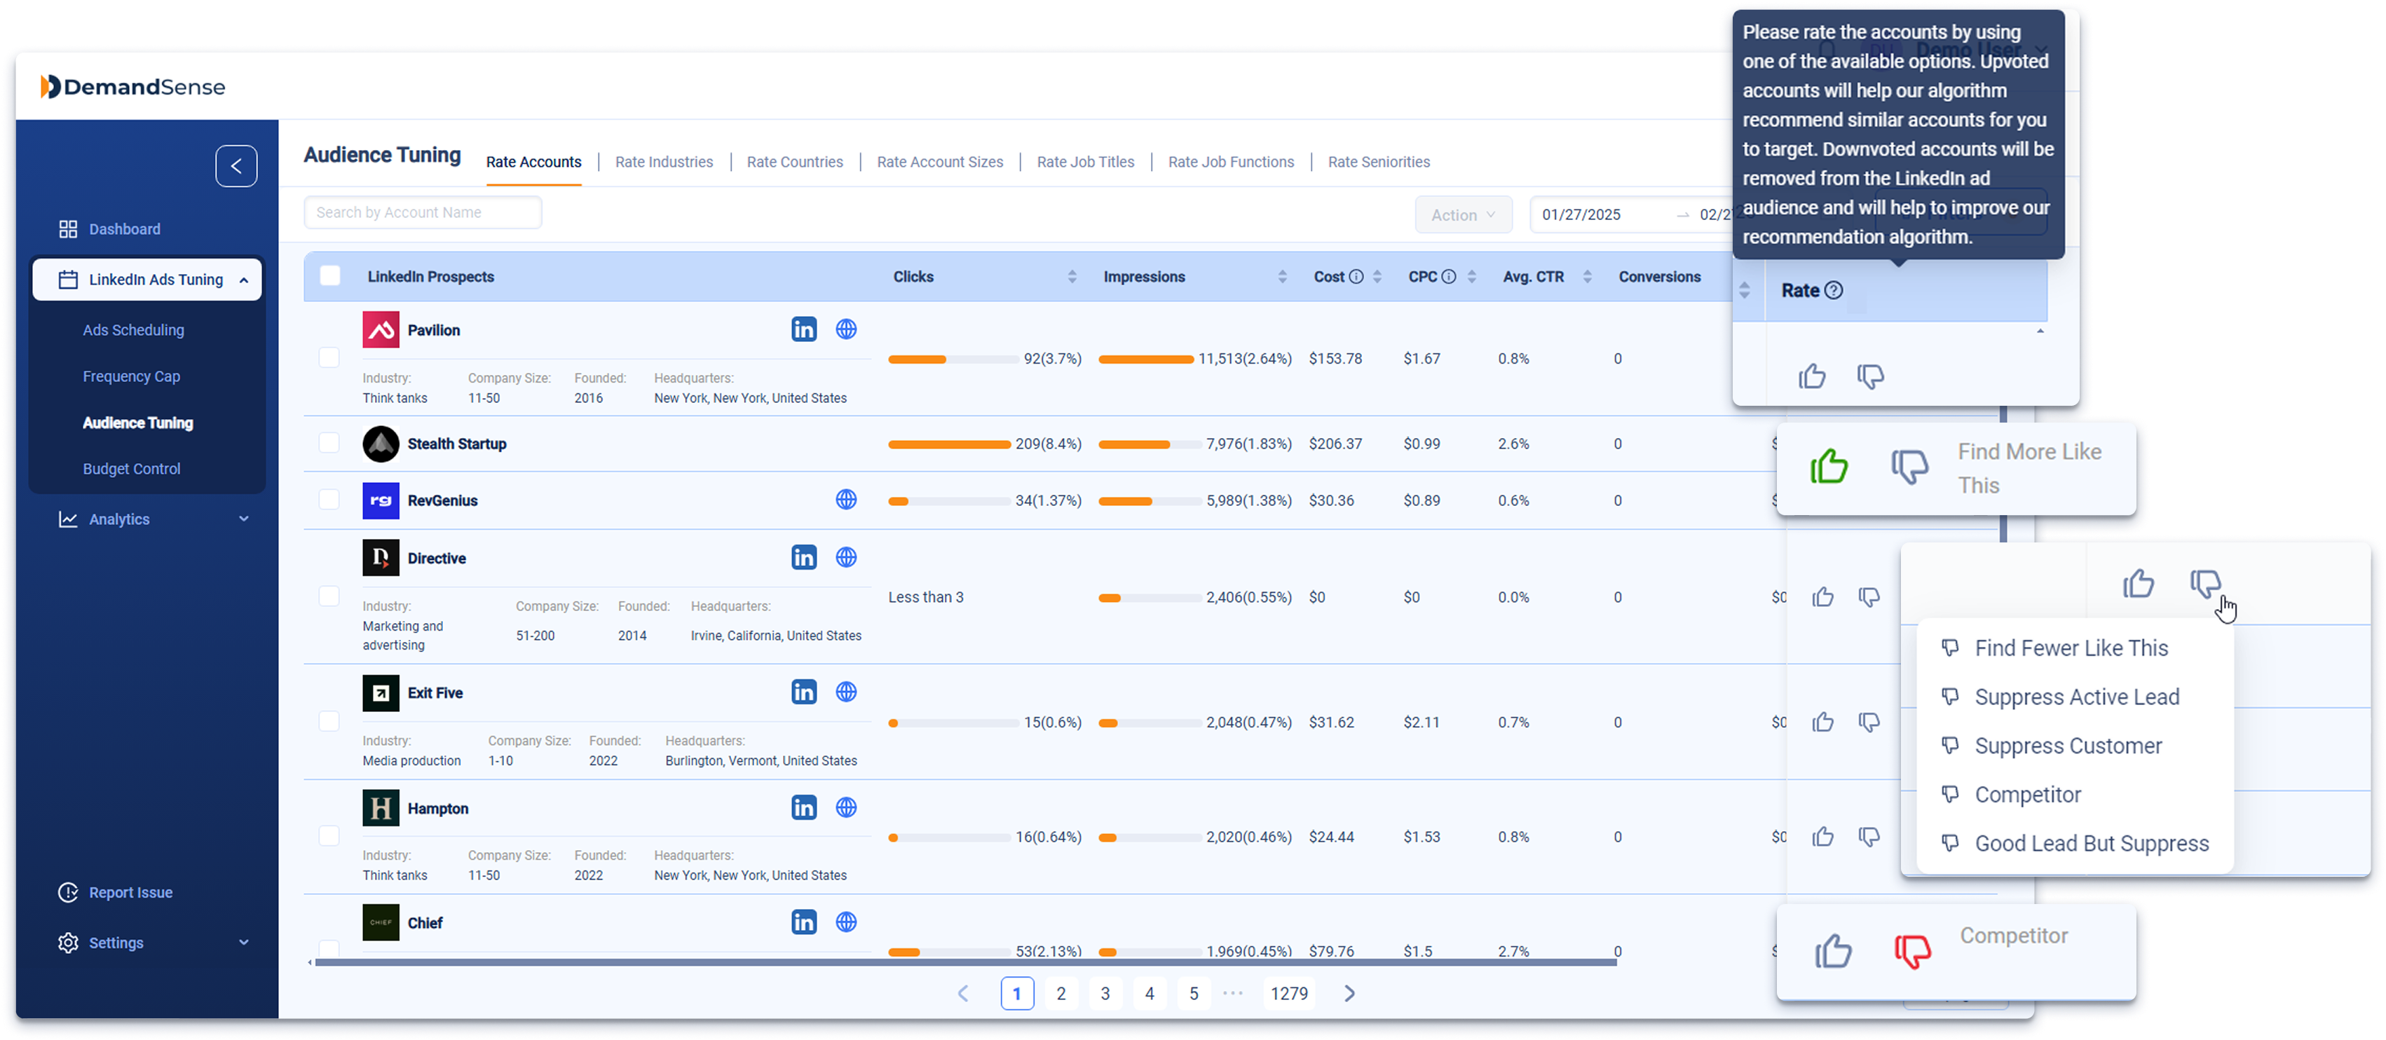
Task: Sort by the Cost column arrows
Action: click(1377, 276)
